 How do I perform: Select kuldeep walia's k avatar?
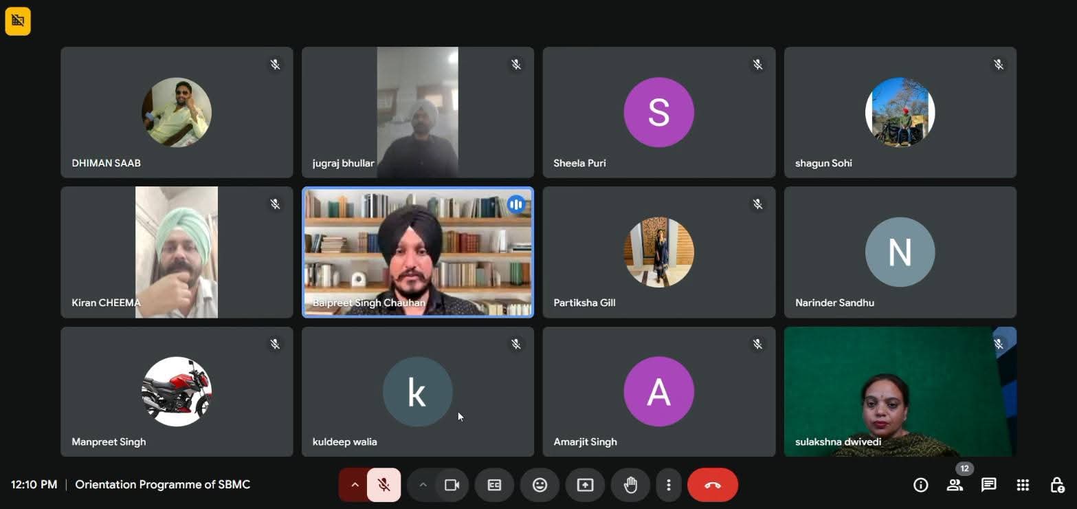click(x=418, y=391)
